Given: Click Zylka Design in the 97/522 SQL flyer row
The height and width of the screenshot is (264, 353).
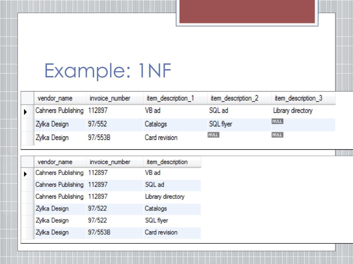Looking at the screenshot, I should (52, 220).
